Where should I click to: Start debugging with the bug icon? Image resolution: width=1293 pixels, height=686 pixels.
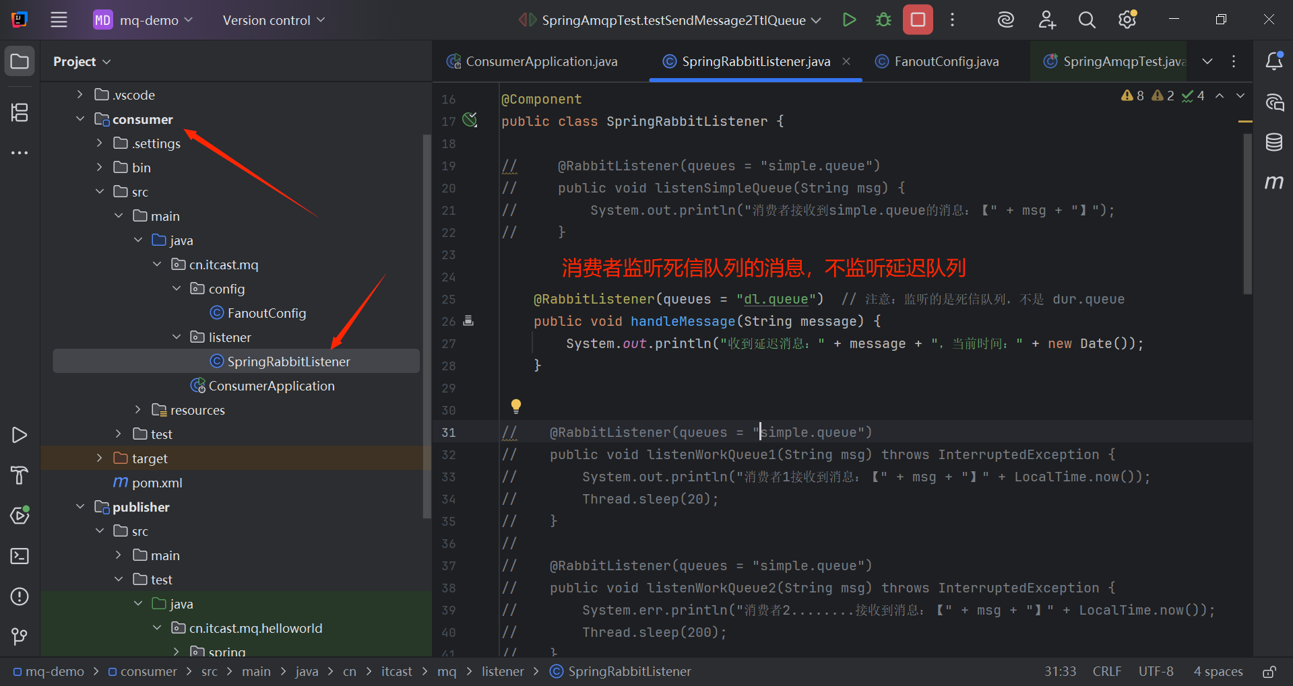[x=883, y=20]
